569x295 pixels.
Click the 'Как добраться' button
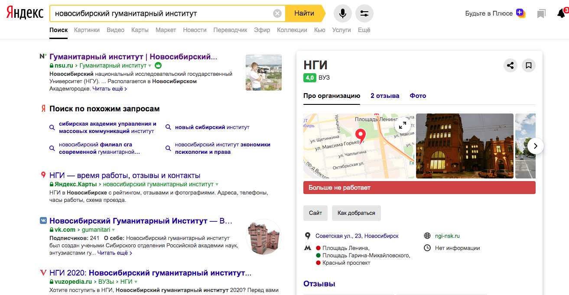(356, 213)
